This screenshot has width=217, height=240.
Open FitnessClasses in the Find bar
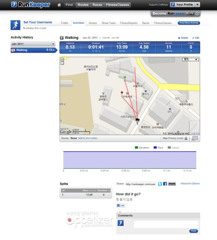pos(118,5)
